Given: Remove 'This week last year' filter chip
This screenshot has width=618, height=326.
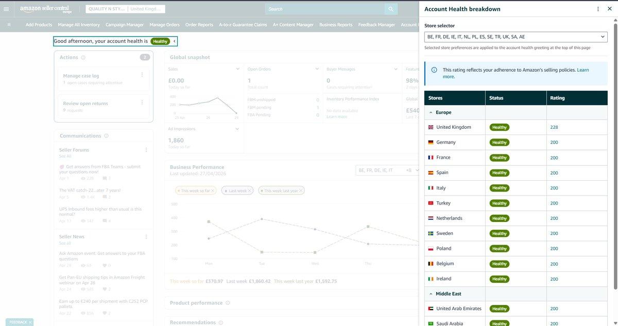Looking at the screenshot, I should (x=301, y=191).
